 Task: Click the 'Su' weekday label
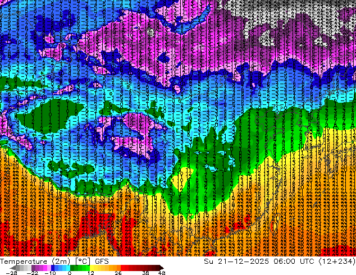pos(208,262)
